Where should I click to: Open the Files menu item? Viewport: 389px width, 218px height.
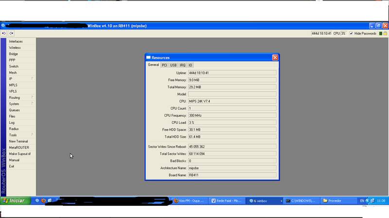tap(12, 116)
